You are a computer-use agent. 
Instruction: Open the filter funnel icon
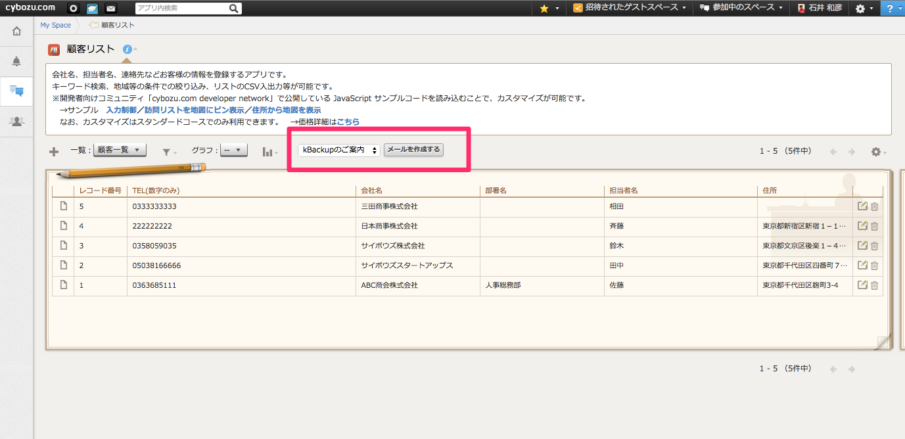tap(167, 152)
